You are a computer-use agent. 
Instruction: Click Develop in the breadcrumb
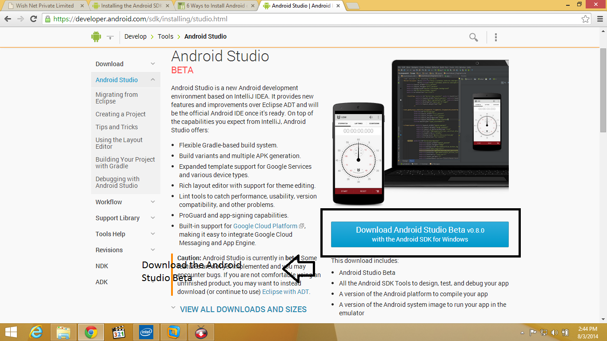coord(136,36)
